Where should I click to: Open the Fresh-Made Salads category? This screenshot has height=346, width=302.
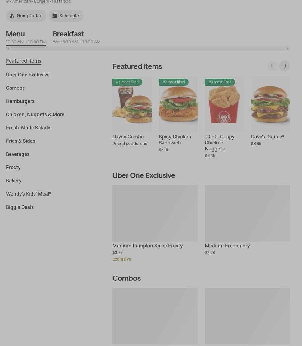click(x=28, y=128)
